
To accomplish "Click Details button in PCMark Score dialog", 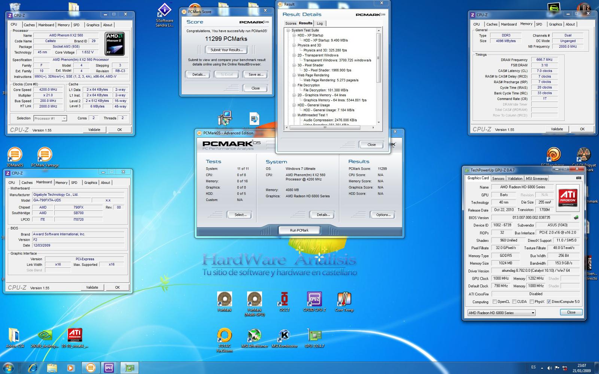I will 199,75.
